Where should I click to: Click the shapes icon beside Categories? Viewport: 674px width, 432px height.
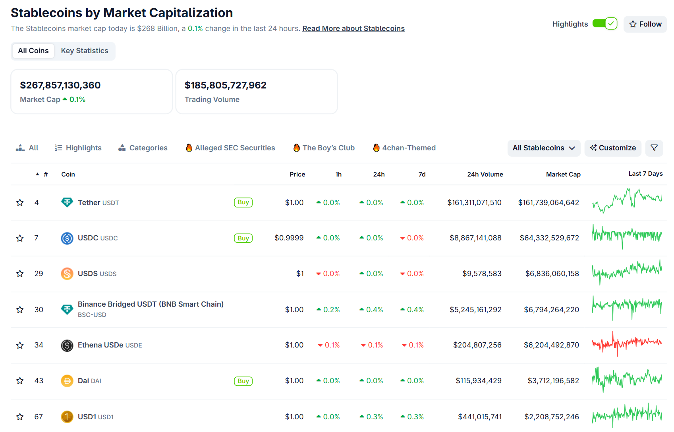[x=122, y=148]
